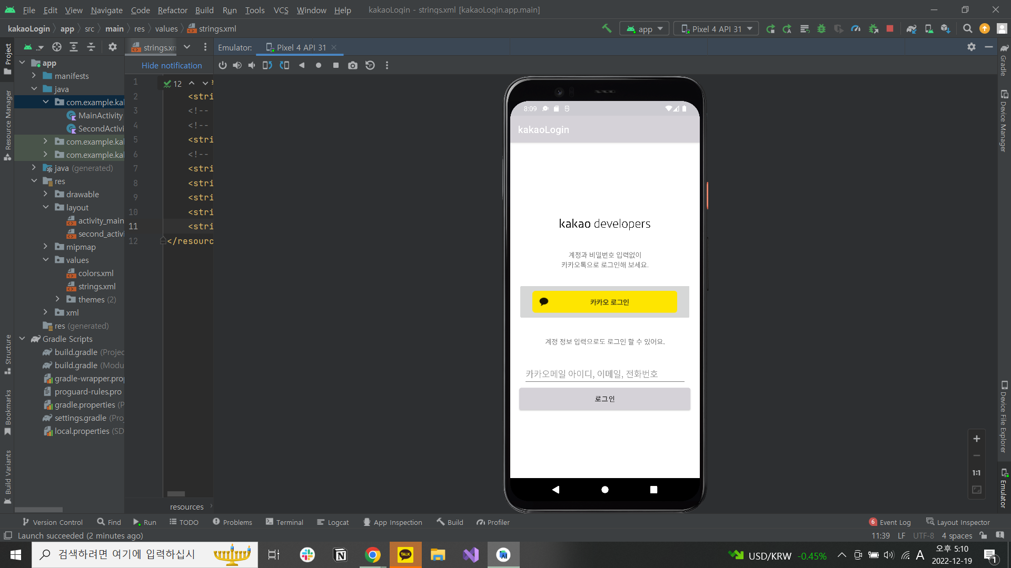Click the orange update notification icon
1011x568 pixels.
click(x=985, y=29)
